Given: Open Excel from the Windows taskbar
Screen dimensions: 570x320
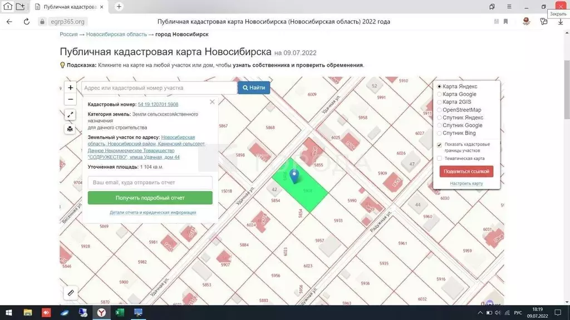Looking at the screenshot, I should click(119, 313).
